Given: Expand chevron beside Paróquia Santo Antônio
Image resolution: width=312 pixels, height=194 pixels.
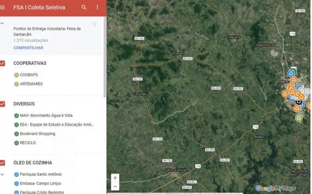Looking at the screenshot, I should point(3,174).
